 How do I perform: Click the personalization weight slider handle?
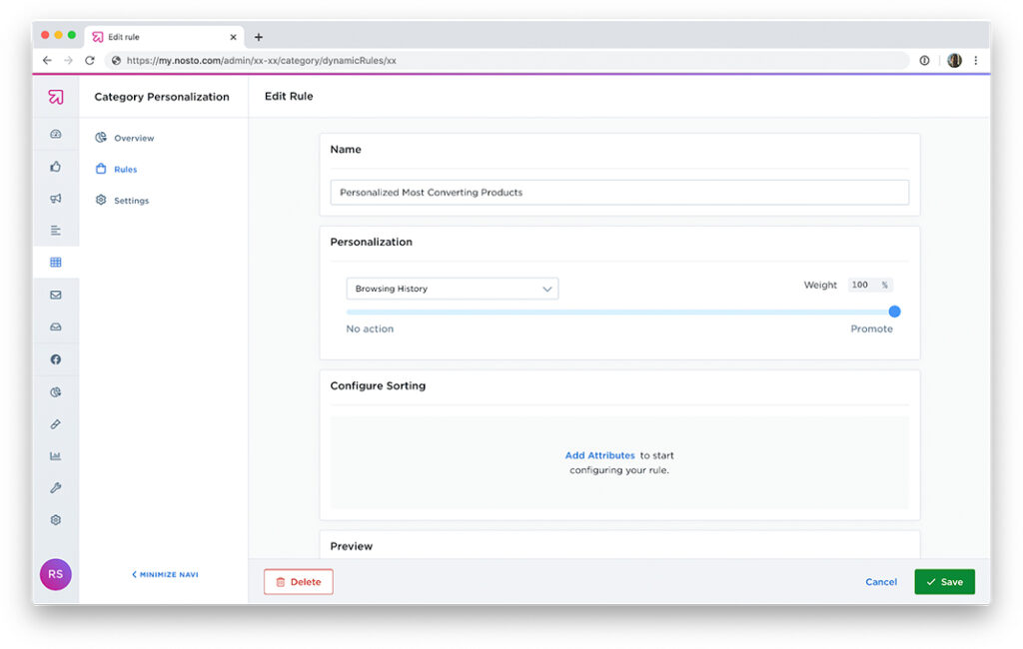point(894,312)
